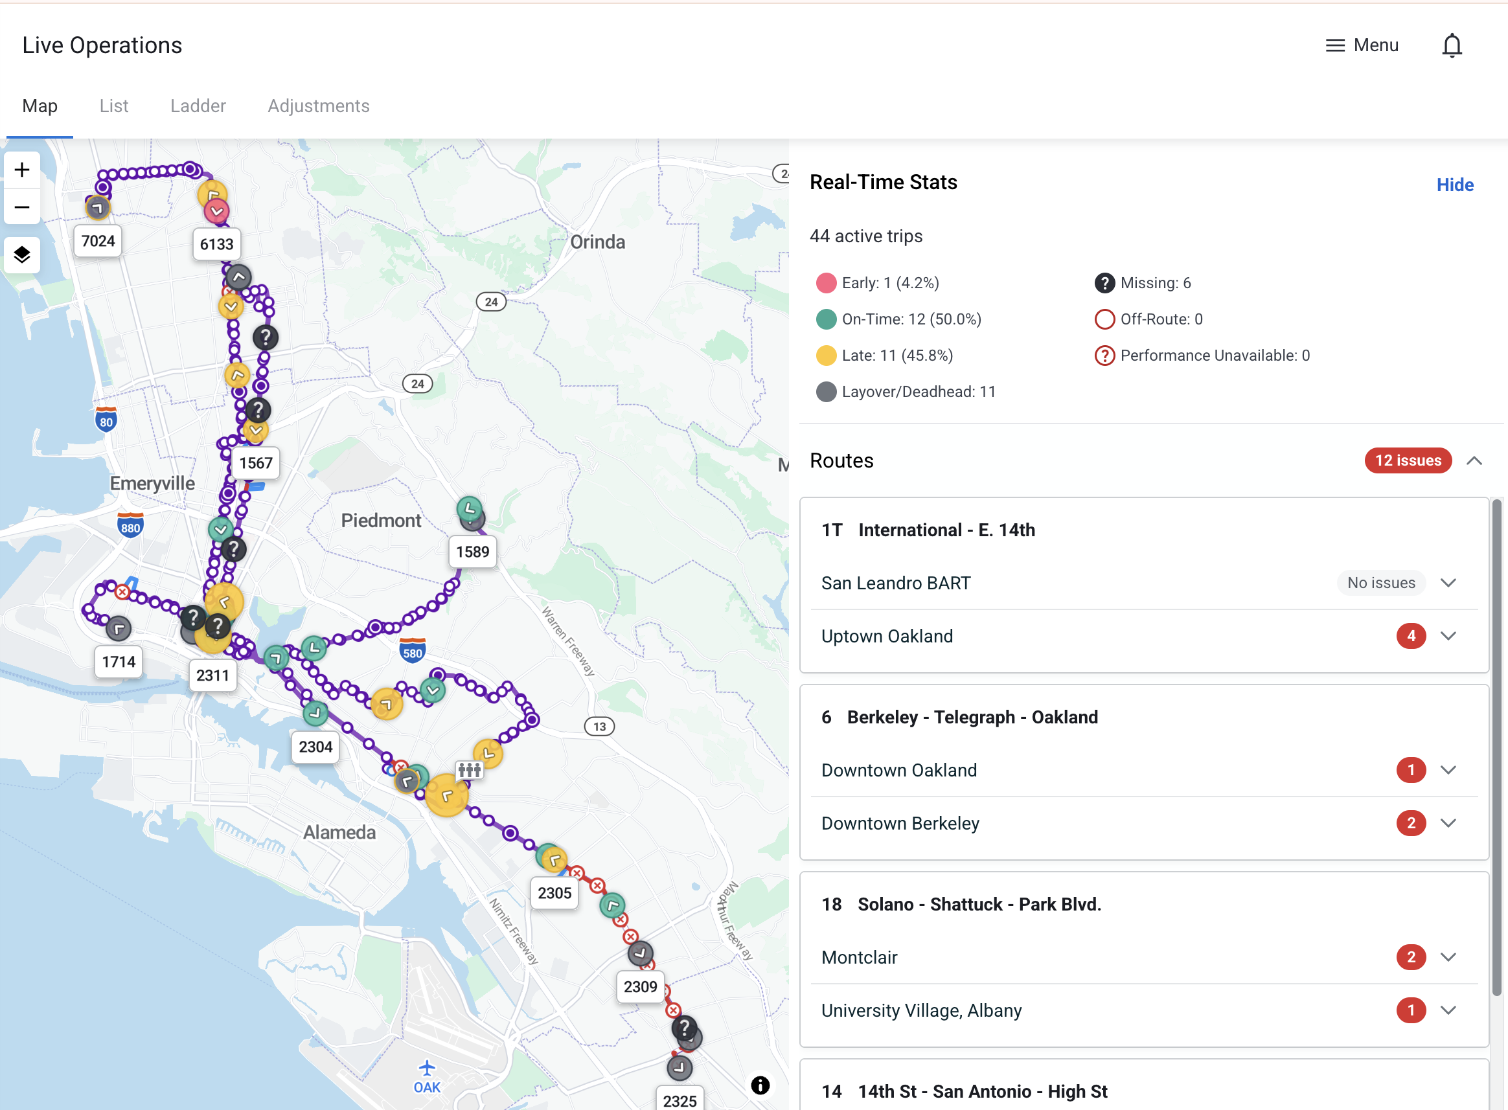Expand the Montclair direction row
The height and width of the screenshot is (1110, 1508).
[x=1448, y=957]
